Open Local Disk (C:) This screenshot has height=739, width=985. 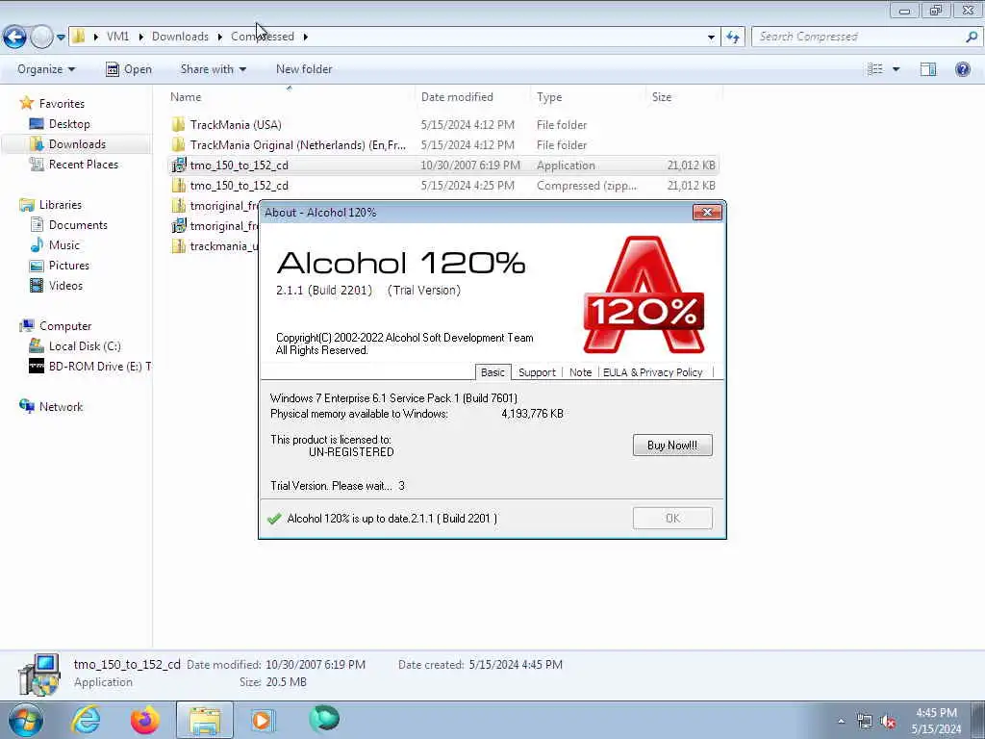pos(75,346)
